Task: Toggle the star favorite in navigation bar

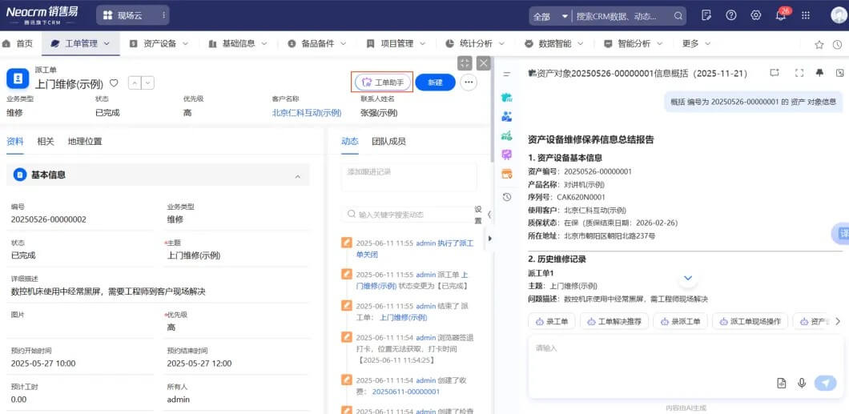Action: click(x=819, y=44)
